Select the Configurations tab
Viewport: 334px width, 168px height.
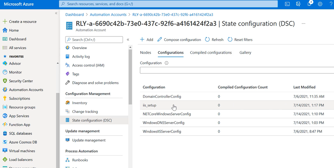[x=171, y=52]
